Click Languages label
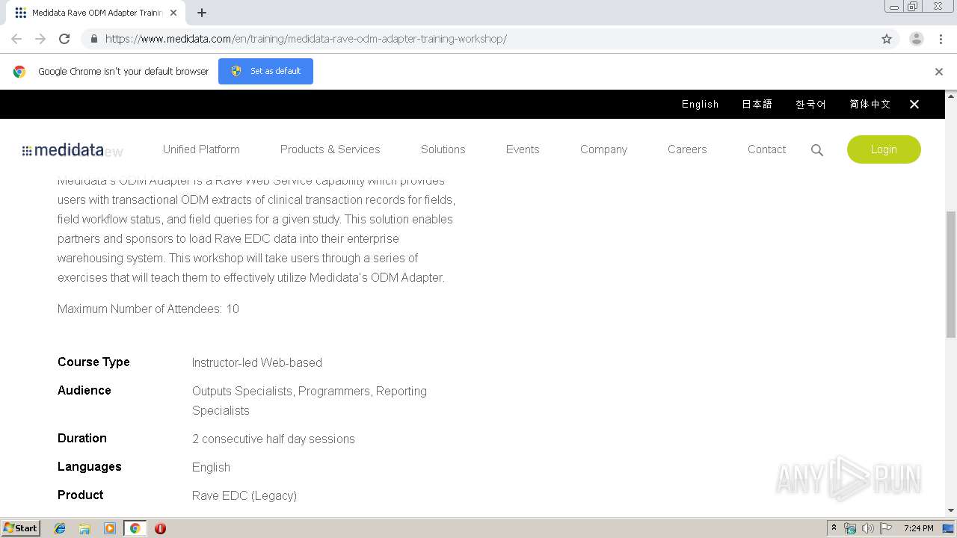Image resolution: width=957 pixels, height=538 pixels. [x=90, y=466]
